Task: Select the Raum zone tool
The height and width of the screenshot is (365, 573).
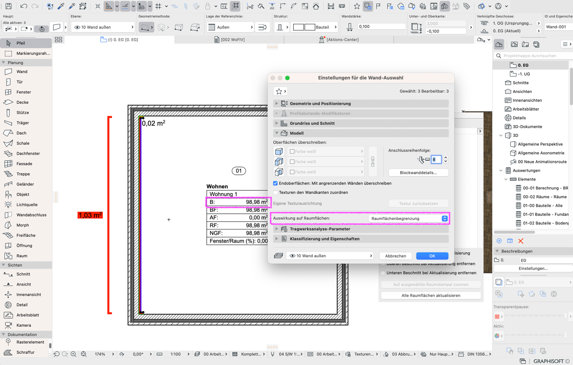Action: 26,256
